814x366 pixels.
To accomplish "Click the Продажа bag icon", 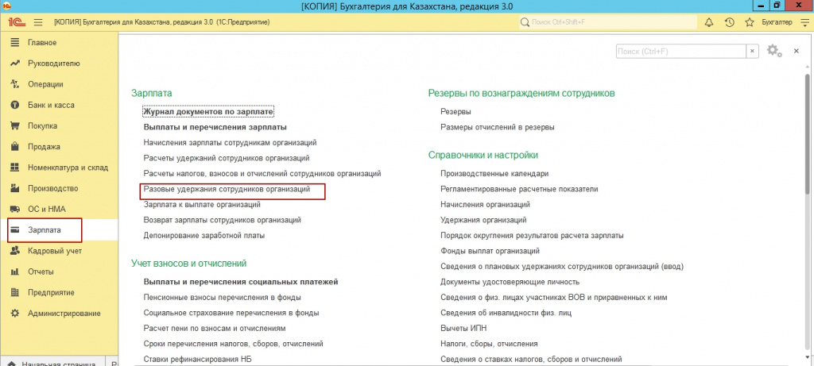I will (15, 147).
